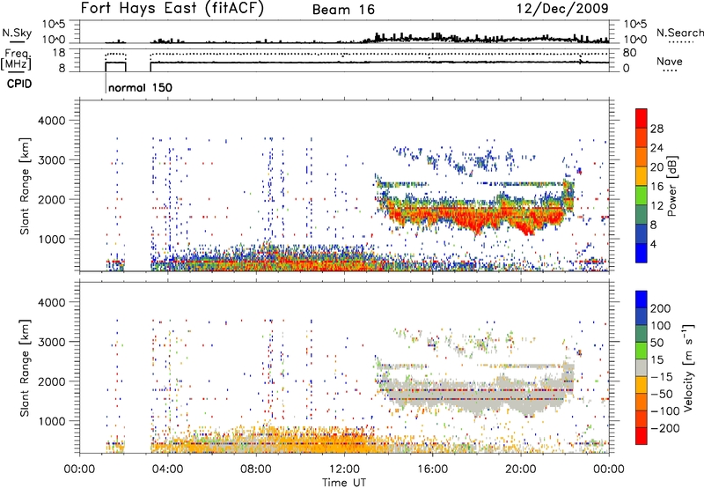704x488 pixels.
Task: Click the '80' Nave axis label
Action: (x=630, y=53)
